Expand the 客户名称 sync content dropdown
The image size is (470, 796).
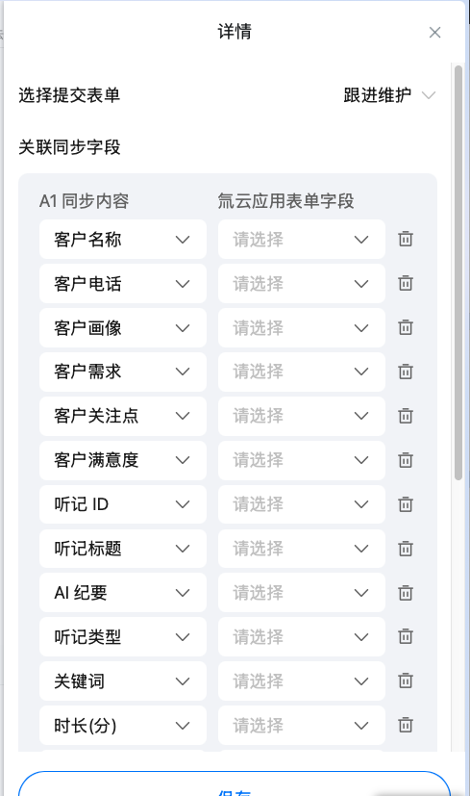pos(123,239)
